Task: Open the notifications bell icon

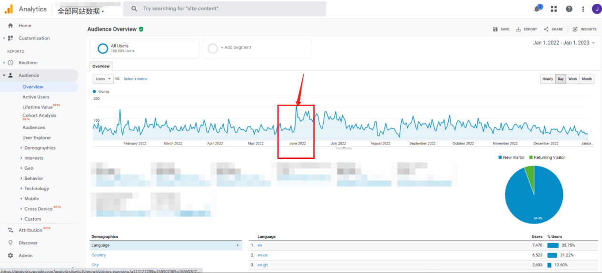Action: click(537, 9)
